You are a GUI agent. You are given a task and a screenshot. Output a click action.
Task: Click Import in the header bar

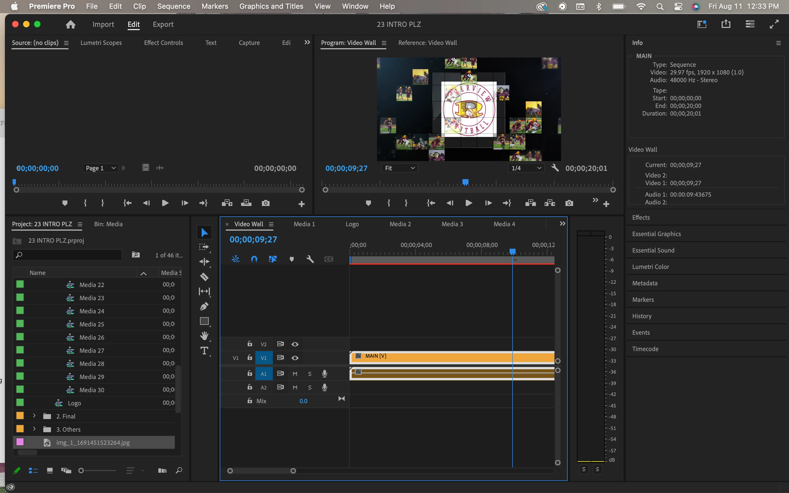click(103, 24)
